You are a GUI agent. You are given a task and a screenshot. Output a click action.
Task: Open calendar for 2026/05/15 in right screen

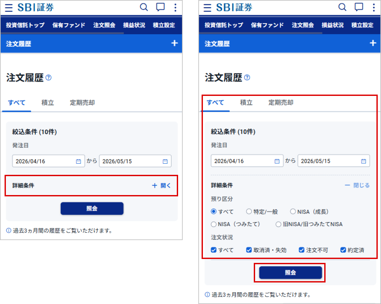click(363, 161)
